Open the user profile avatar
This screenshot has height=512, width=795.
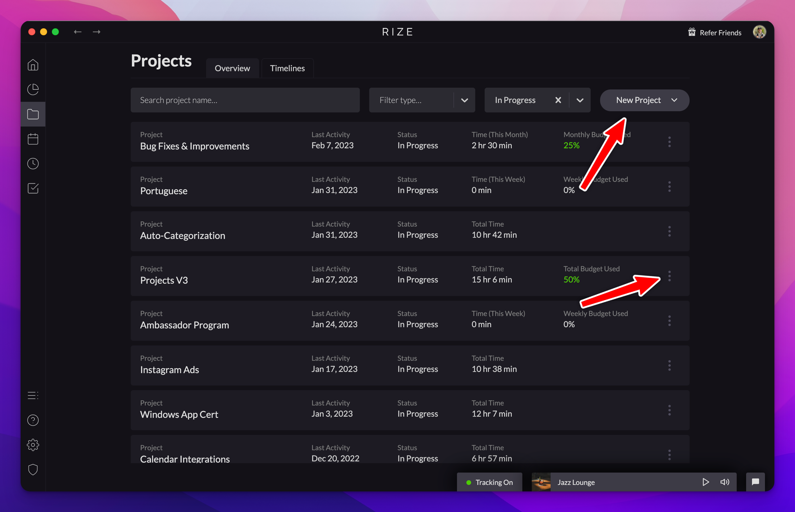click(x=759, y=32)
